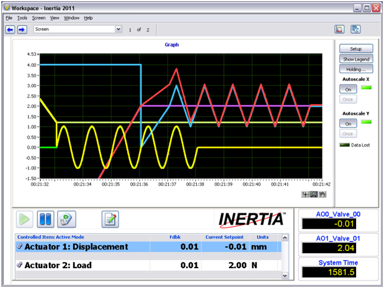This screenshot has height=288, width=384.
Task: Click the far-right toolbar icon
Action: pyautogui.click(x=355, y=29)
